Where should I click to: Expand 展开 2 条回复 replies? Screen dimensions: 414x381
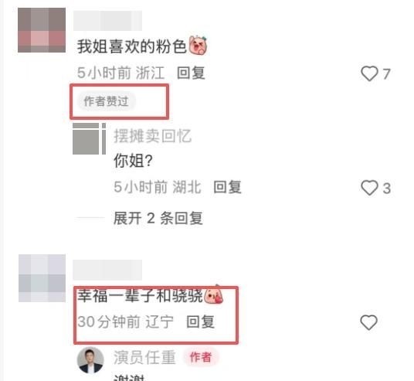pyautogui.click(x=158, y=218)
